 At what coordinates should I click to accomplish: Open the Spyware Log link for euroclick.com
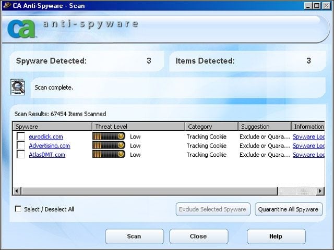click(x=308, y=136)
